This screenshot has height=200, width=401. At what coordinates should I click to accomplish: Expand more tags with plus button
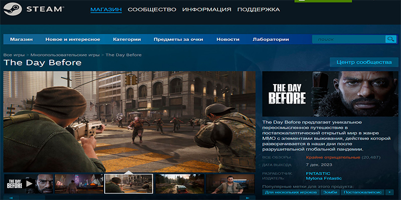coord(389,192)
